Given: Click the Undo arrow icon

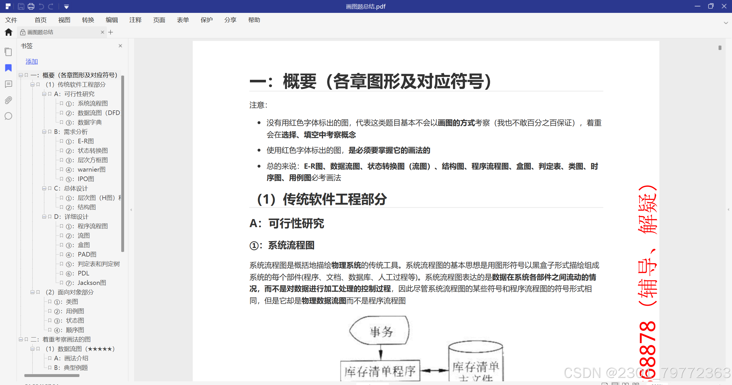Looking at the screenshot, I should [x=41, y=6].
